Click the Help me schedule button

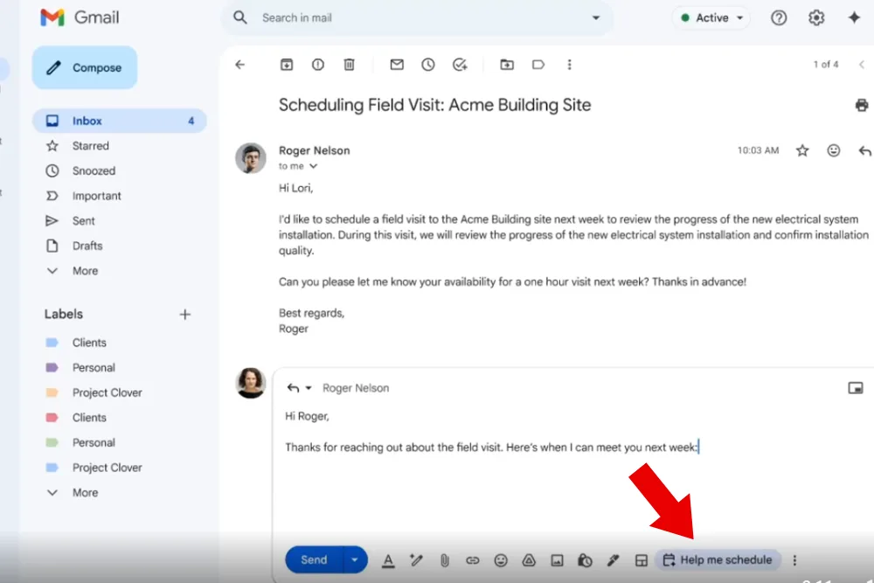tap(718, 560)
